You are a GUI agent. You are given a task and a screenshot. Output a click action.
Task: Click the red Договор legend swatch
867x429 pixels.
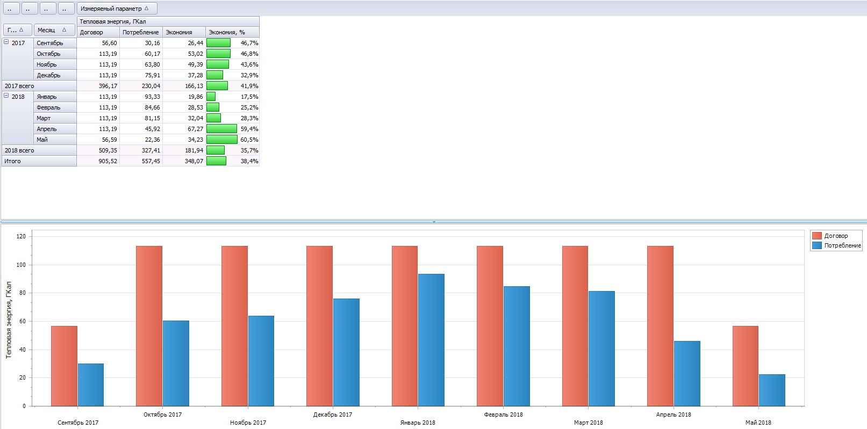tap(817, 236)
